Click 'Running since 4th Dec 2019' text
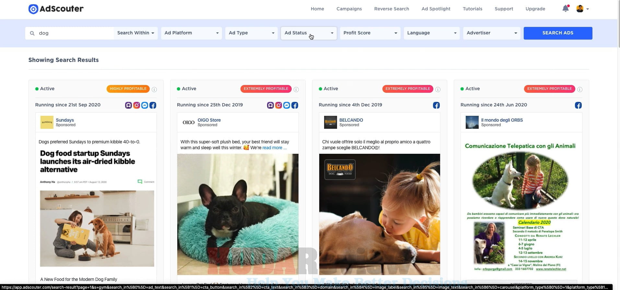The height and width of the screenshot is (290, 620). click(350, 105)
